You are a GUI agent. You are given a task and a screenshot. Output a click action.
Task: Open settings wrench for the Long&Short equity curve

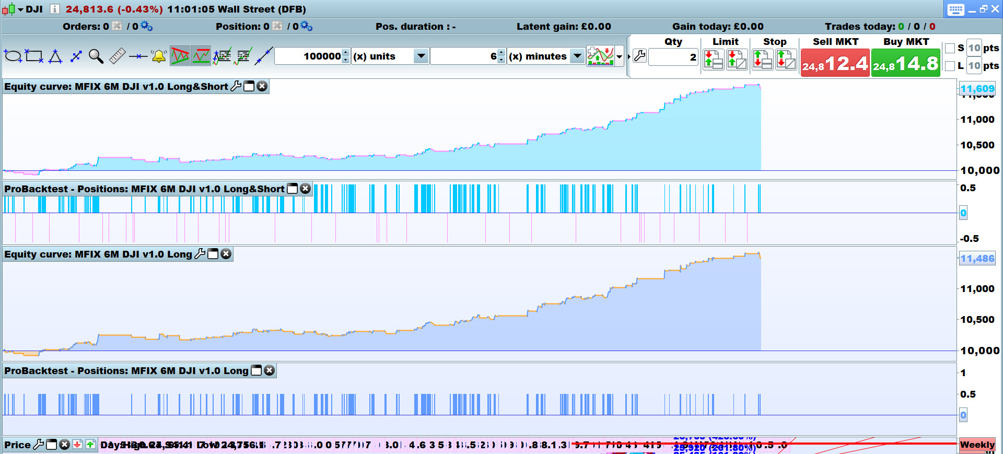pyautogui.click(x=236, y=86)
